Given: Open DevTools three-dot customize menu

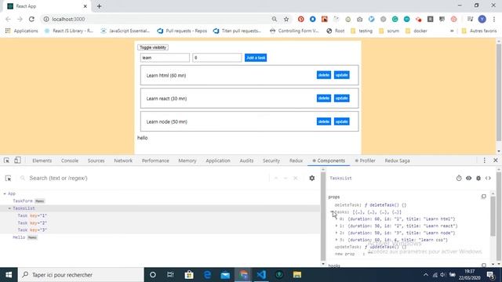Looking at the screenshot, I should 485,161.
